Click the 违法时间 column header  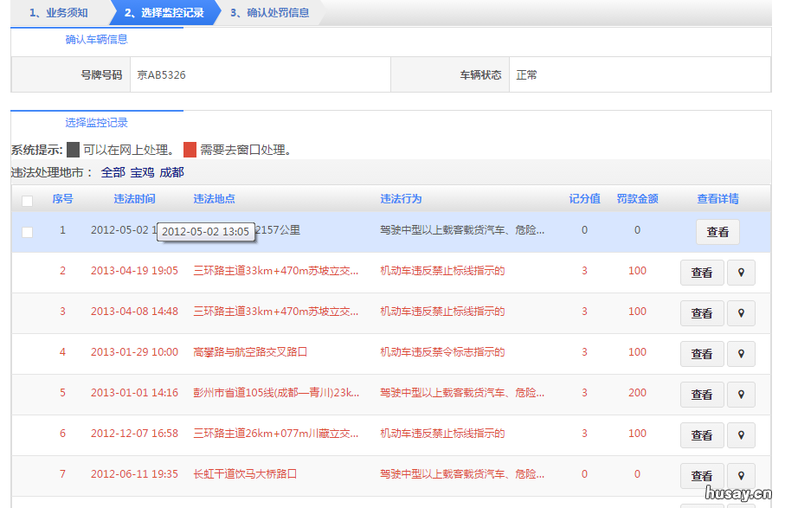pyautogui.click(x=134, y=199)
